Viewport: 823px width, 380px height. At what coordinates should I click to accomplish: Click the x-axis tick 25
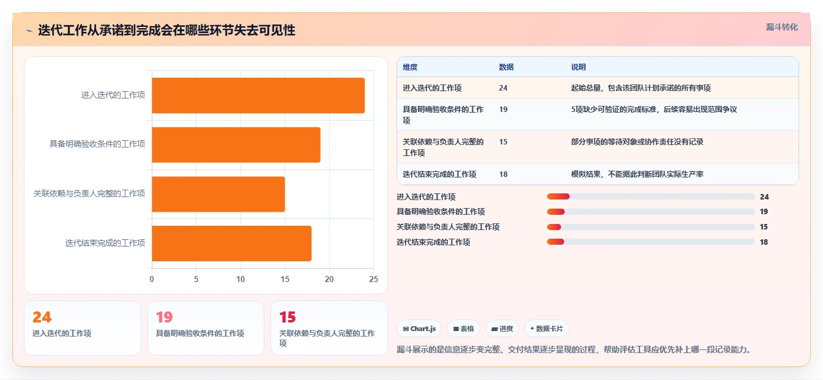click(x=373, y=279)
